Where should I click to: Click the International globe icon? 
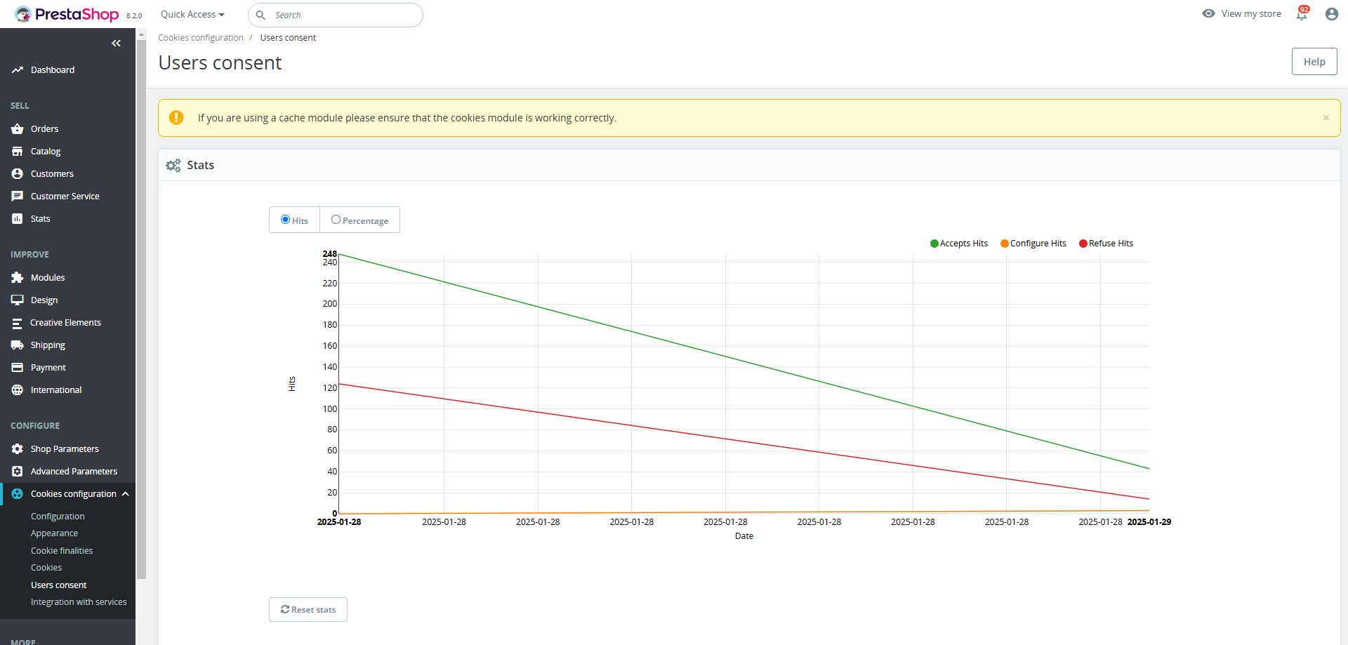[18, 390]
